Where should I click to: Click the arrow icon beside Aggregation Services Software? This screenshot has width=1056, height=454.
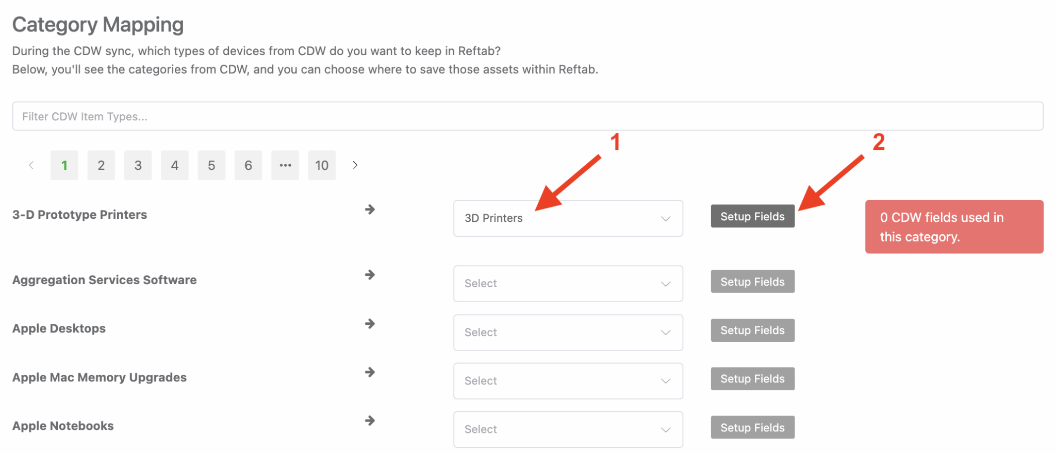pyautogui.click(x=370, y=275)
